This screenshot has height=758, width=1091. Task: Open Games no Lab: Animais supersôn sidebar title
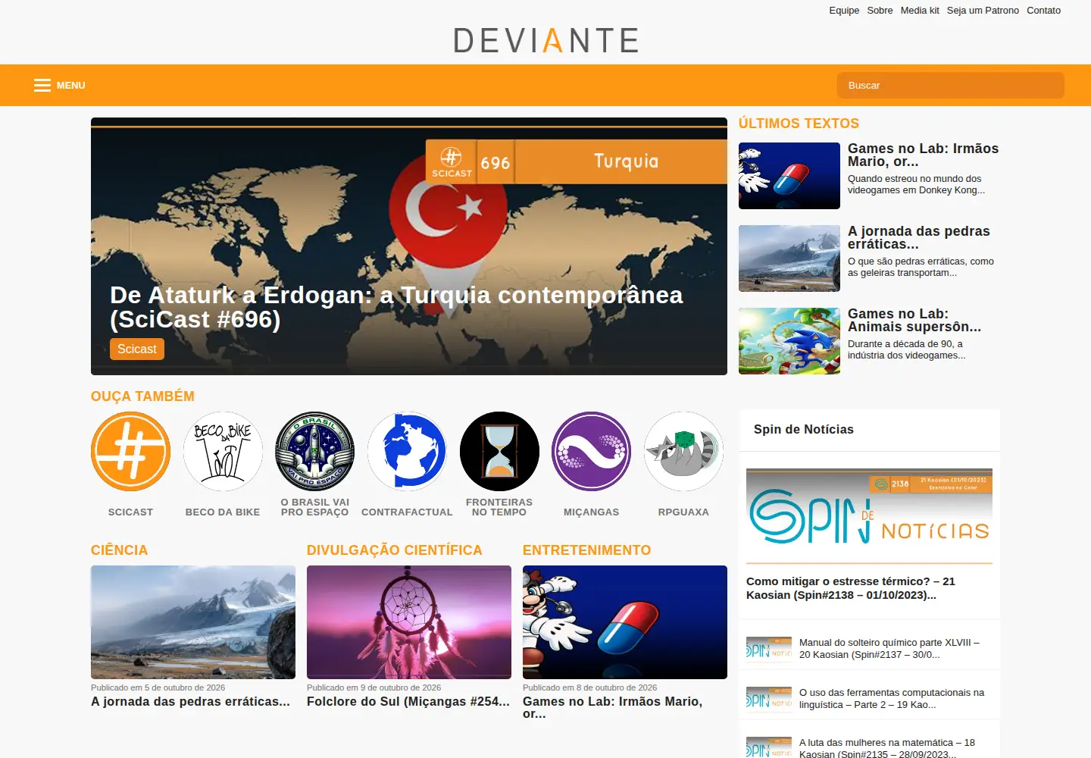(914, 320)
